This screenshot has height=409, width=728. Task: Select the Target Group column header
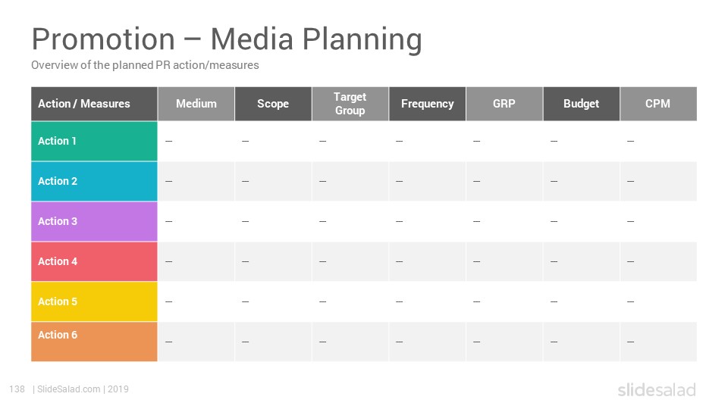click(350, 104)
